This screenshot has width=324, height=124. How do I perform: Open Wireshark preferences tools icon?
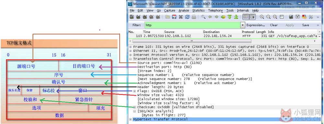(x=311, y=17)
